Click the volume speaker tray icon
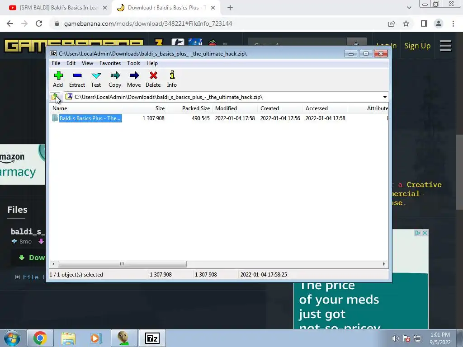This screenshot has height=347, width=463. tap(395, 338)
